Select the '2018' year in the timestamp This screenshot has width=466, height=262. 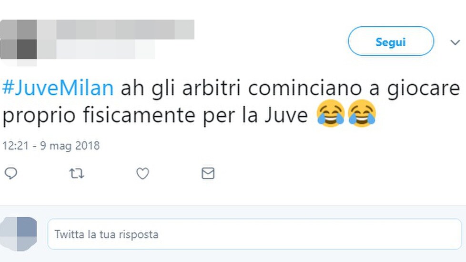tap(87, 146)
